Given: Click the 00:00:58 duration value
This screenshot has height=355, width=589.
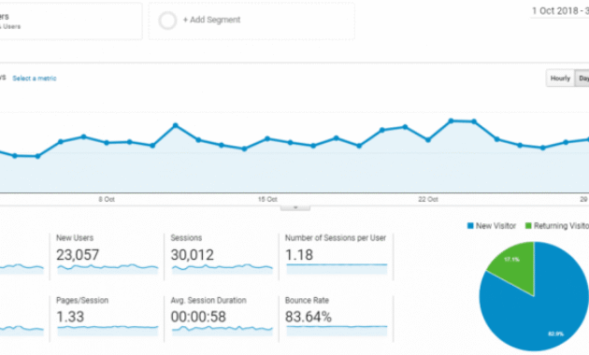Looking at the screenshot, I should click(198, 317).
